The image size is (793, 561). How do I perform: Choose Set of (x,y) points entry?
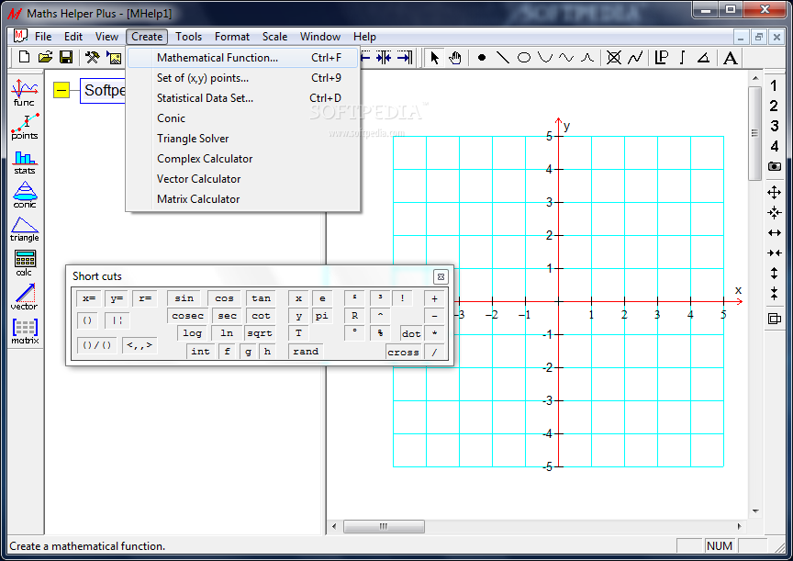[242, 78]
